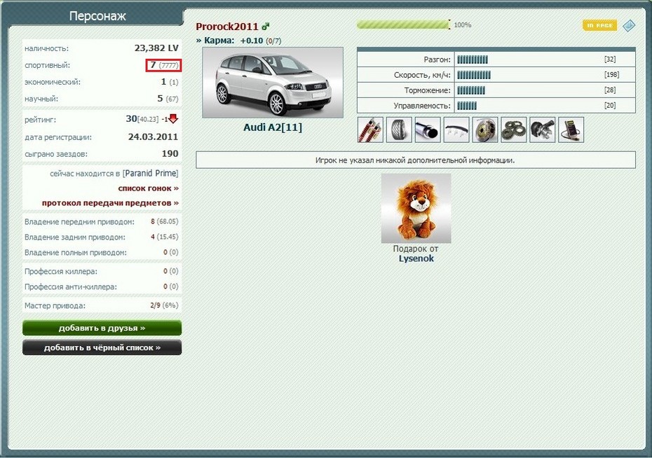This screenshot has width=652, height=458.
Task: Click the Разгон stat bar
Action: pyautogui.click(x=473, y=60)
